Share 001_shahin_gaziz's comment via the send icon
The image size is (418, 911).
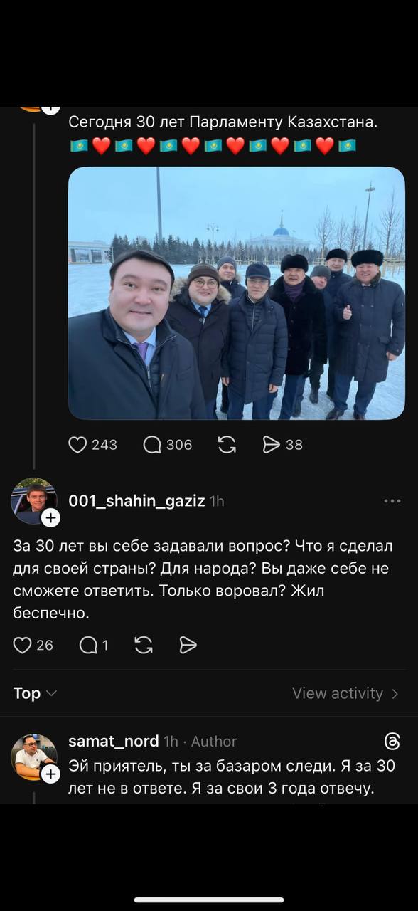(x=188, y=645)
